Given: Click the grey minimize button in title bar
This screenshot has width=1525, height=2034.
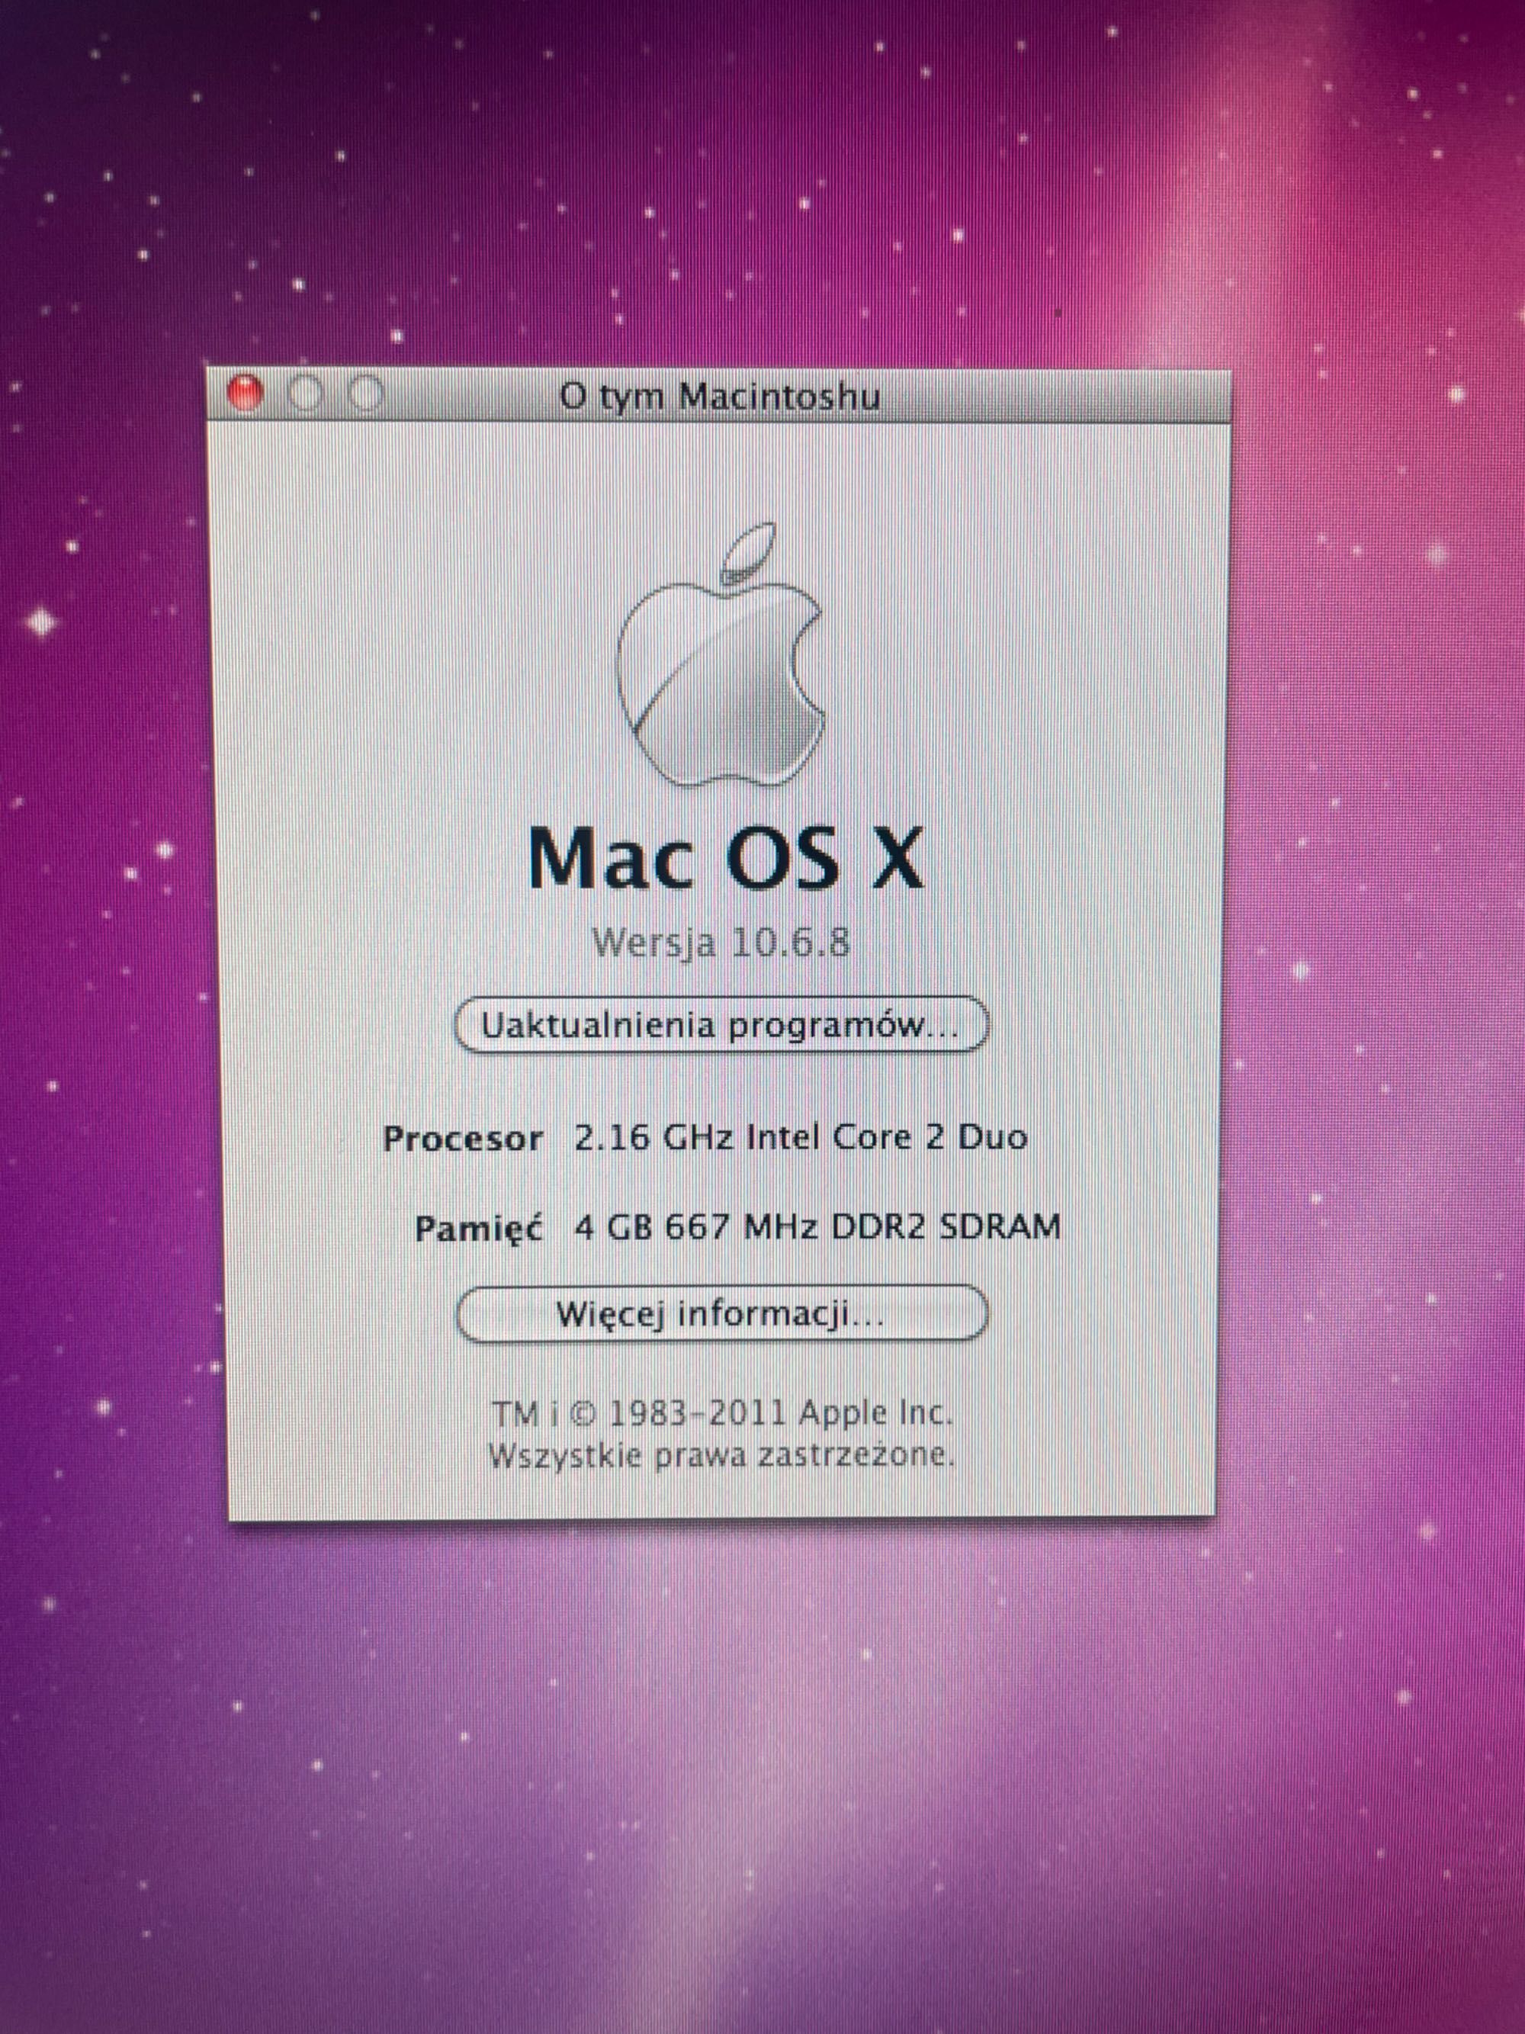Looking at the screenshot, I should click(306, 394).
